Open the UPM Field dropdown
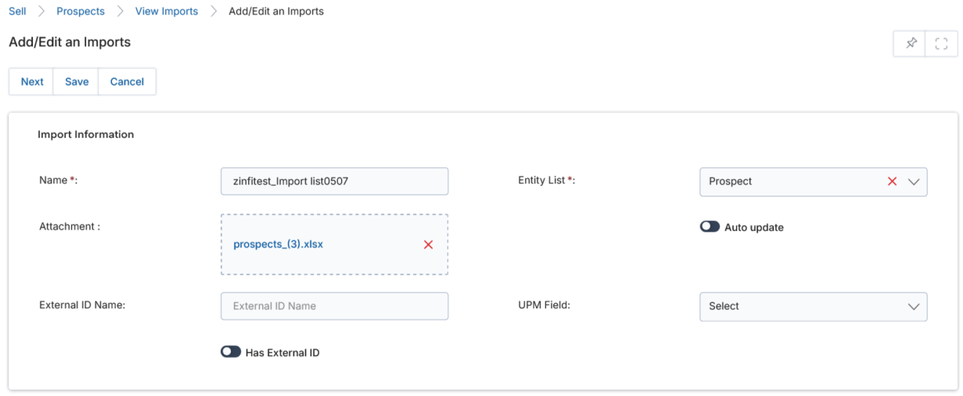Image resolution: width=963 pixels, height=396 pixels. point(813,306)
